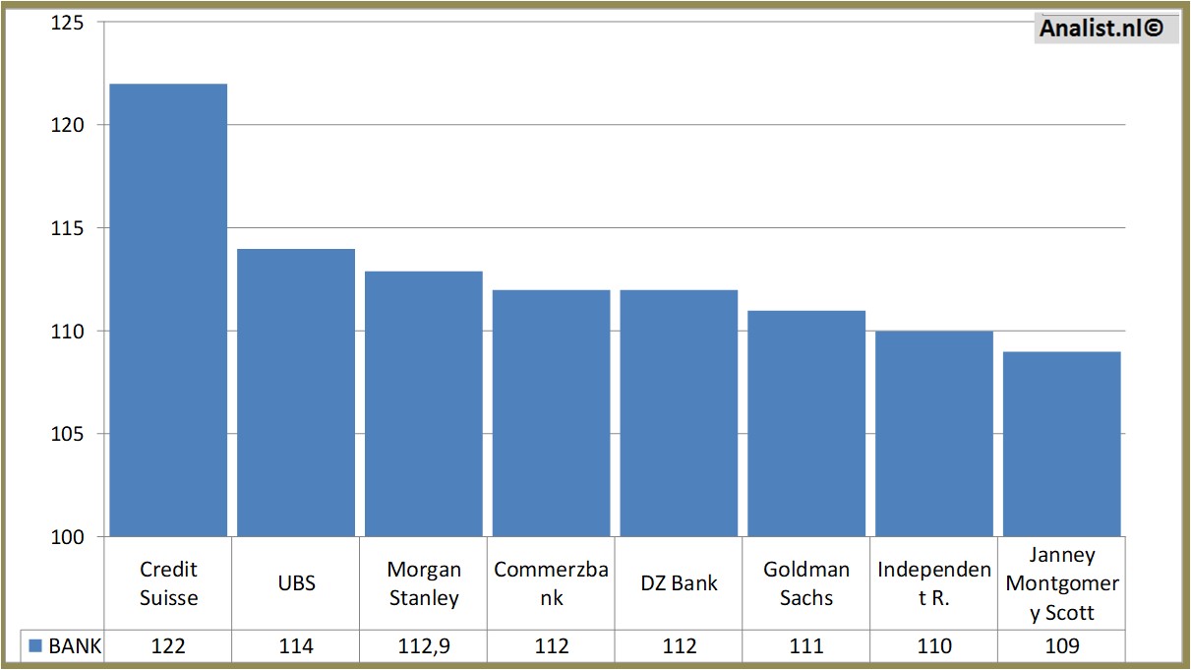Click the 120 y-axis label
Screen dimensions: 1191x670
click(68, 125)
